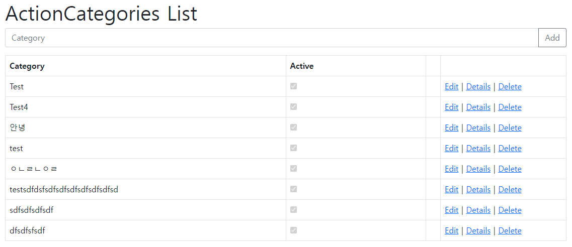
Task: Toggle Active checkbox for sdfsdfsdfsdf row
Action: click(294, 210)
